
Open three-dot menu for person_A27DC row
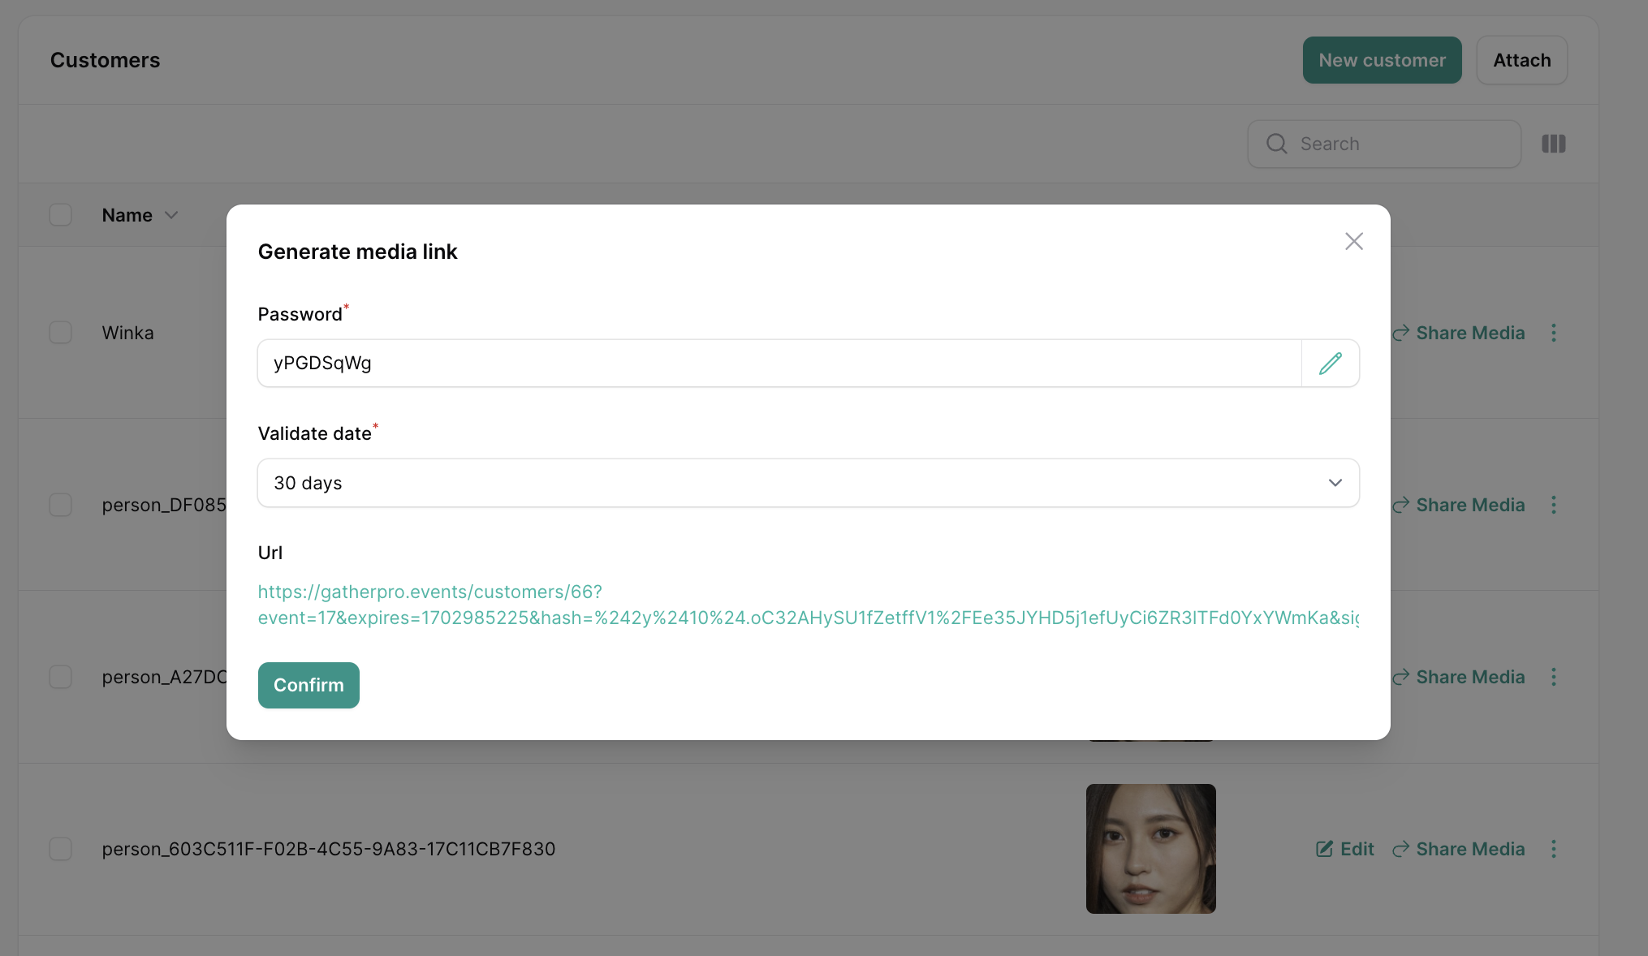click(1553, 677)
